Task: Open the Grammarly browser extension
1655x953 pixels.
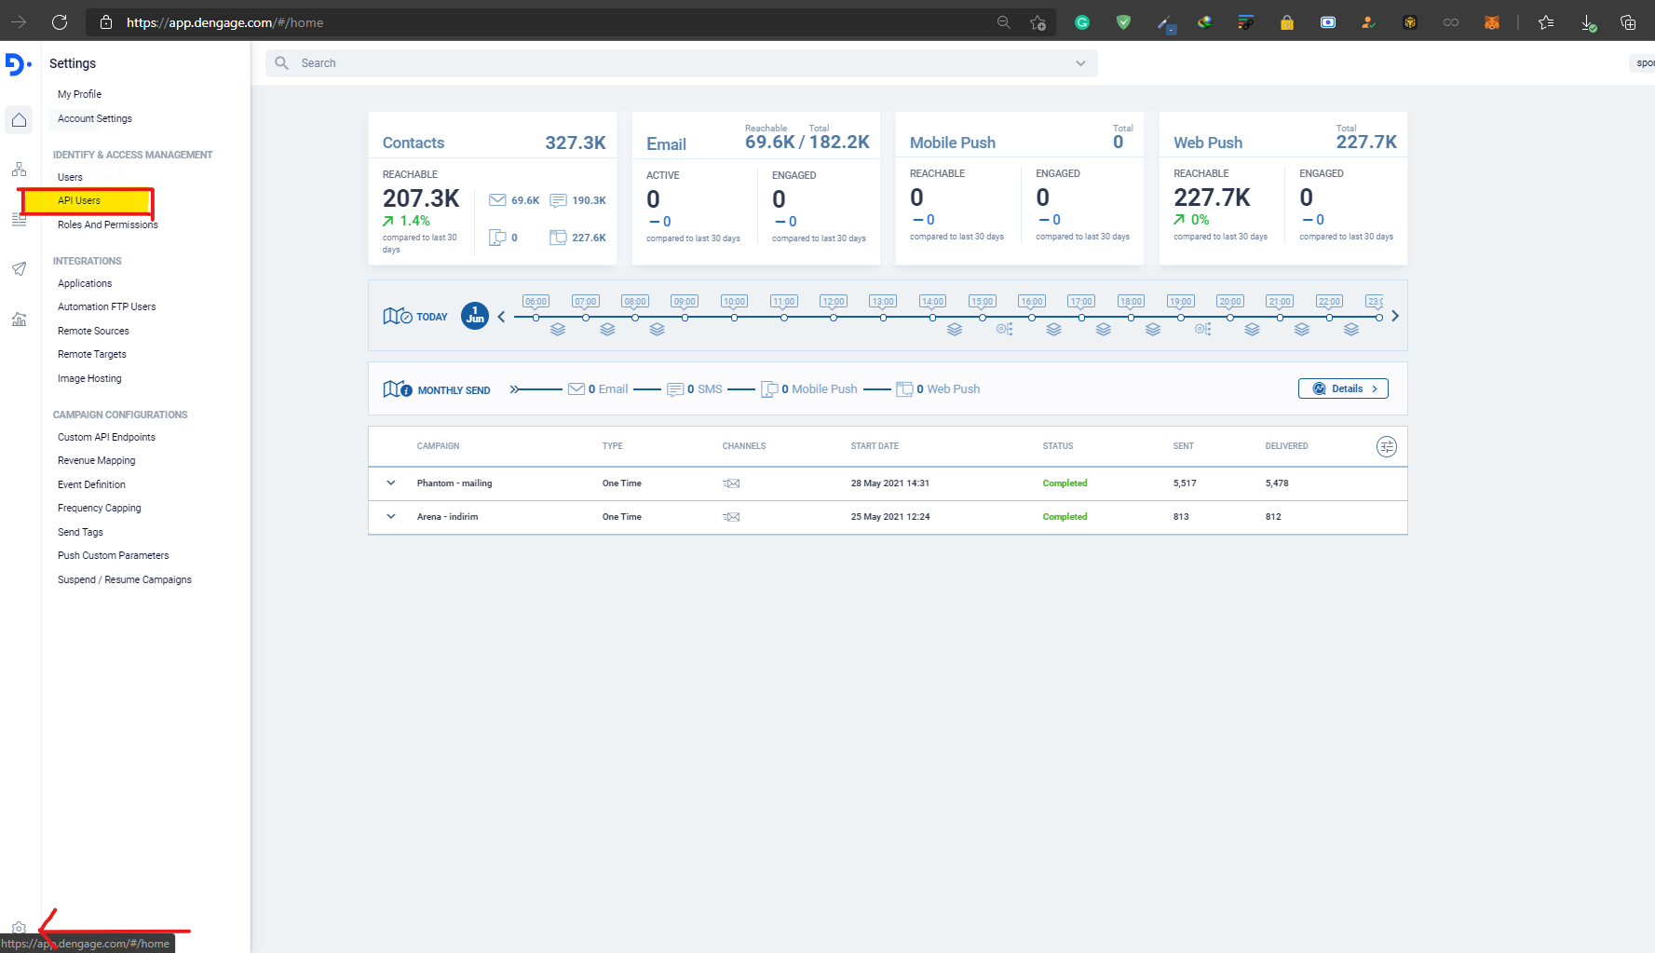Action: click(1081, 21)
